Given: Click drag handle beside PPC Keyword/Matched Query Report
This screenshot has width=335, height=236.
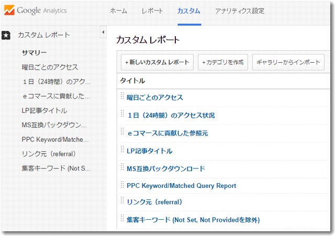Looking at the screenshot, I should pos(122,185).
